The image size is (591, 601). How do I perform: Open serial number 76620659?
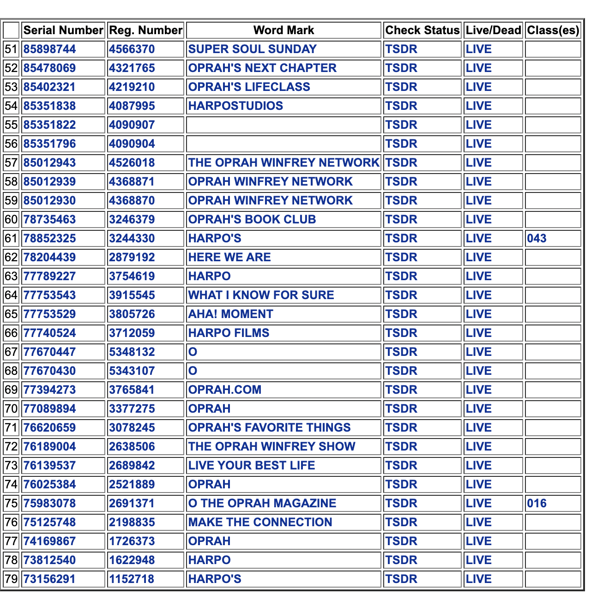coord(49,428)
